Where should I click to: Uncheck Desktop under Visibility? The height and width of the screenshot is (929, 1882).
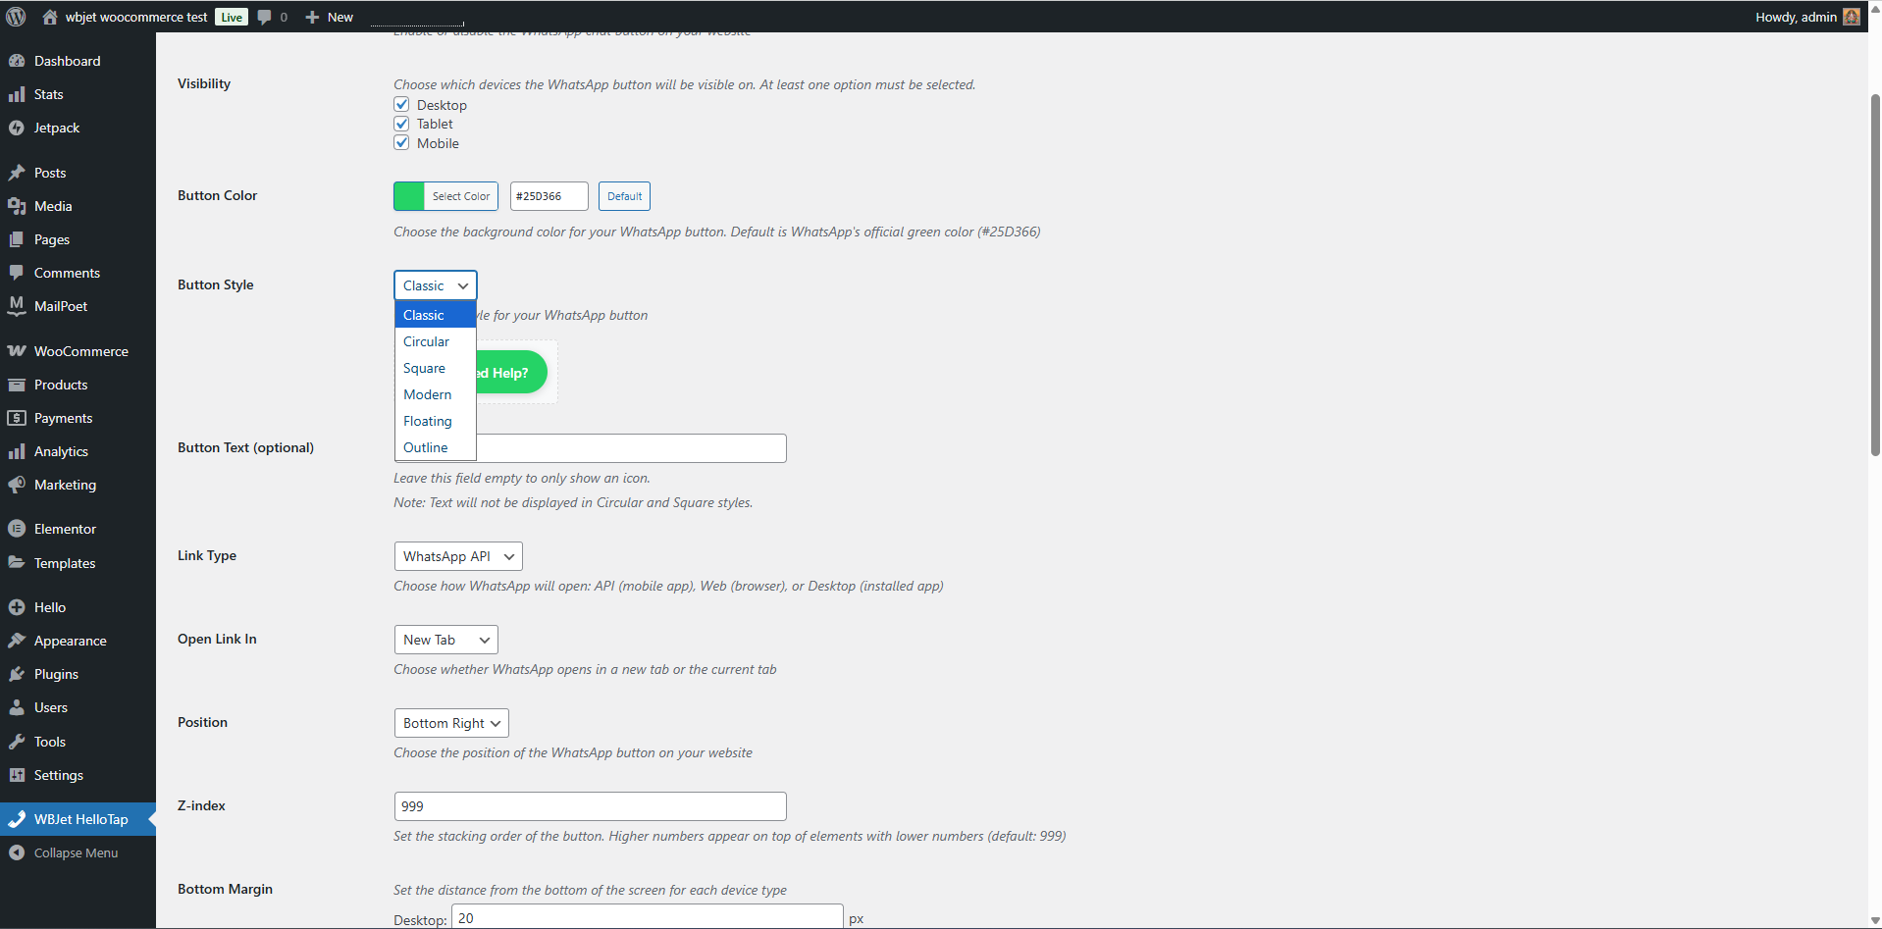(x=401, y=104)
